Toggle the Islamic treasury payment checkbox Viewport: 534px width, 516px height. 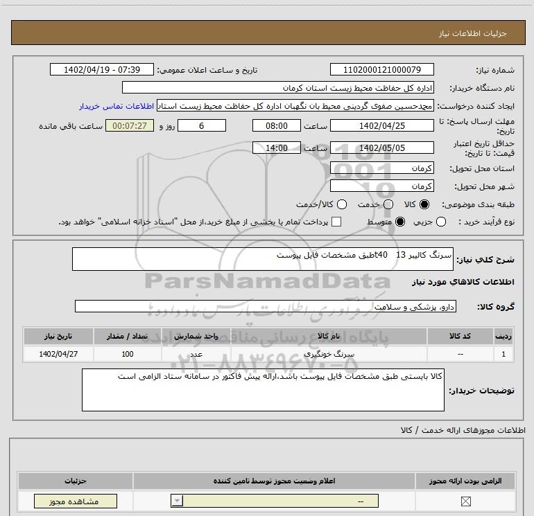(336, 222)
